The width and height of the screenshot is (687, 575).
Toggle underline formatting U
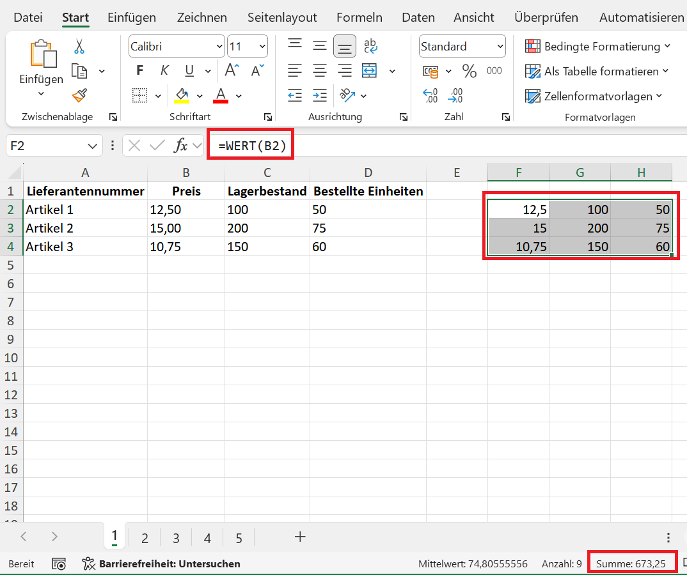click(x=189, y=70)
